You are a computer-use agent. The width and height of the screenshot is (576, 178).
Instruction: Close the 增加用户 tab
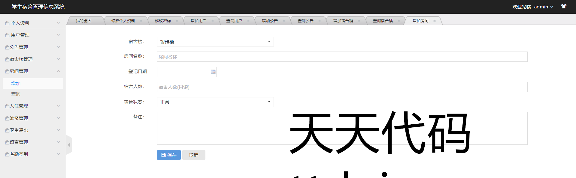pos(213,21)
